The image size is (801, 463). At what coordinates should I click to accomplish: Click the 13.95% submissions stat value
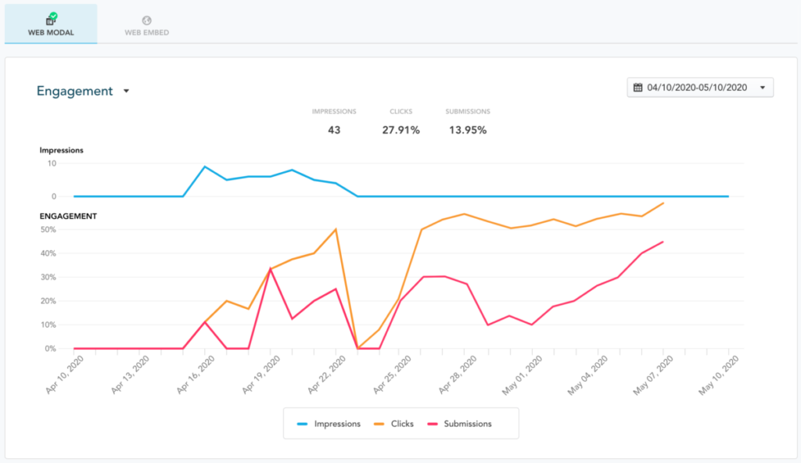point(468,130)
